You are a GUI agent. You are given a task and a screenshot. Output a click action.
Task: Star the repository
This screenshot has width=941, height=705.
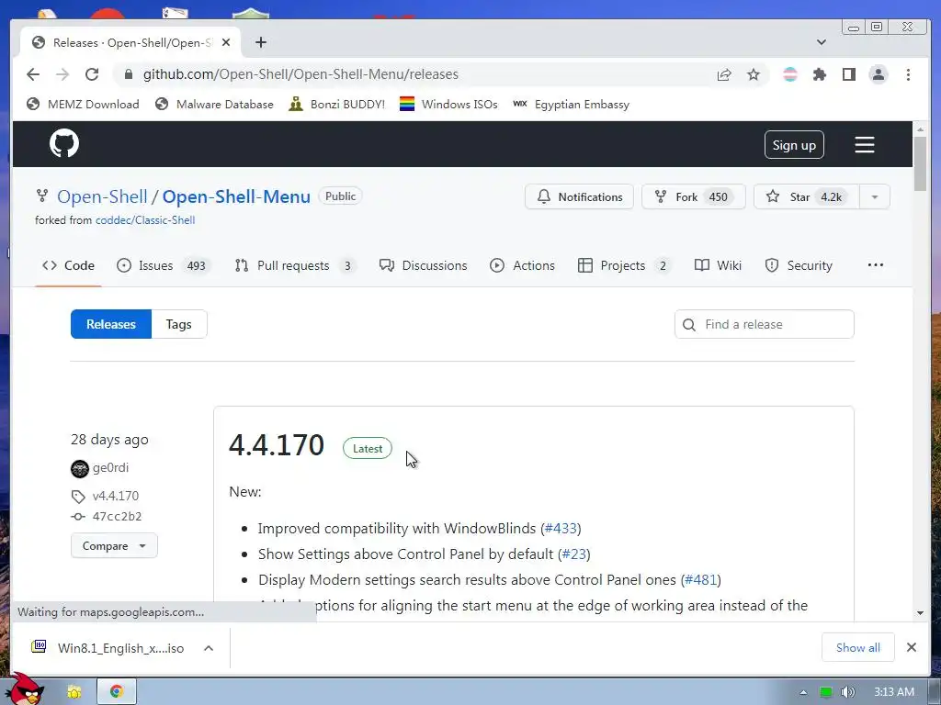click(807, 196)
